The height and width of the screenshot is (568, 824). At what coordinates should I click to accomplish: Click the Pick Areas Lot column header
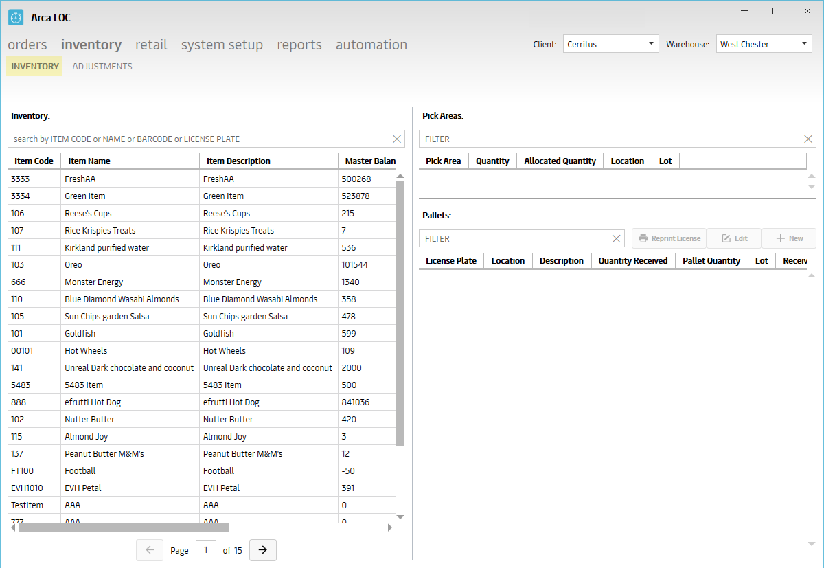tap(665, 161)
